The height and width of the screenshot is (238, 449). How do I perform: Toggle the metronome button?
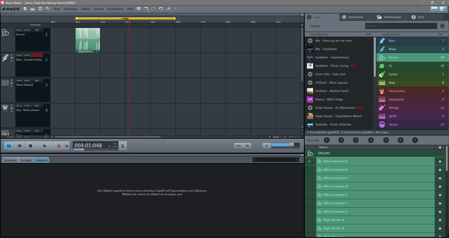pyautogui.click(x=122, y=146)
